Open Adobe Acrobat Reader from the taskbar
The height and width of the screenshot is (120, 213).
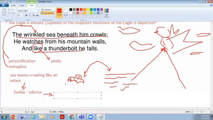coord(62,117)
